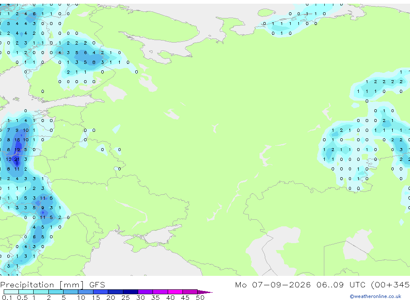
Task: Select the 25–30 mm legend color segment
Action: [x=130, y=292]
